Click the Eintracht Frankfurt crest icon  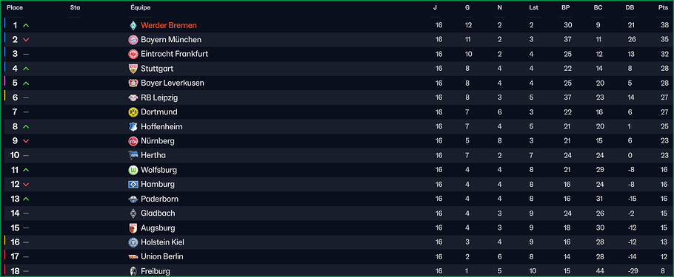pyautogui.click(x=133, y=54)
